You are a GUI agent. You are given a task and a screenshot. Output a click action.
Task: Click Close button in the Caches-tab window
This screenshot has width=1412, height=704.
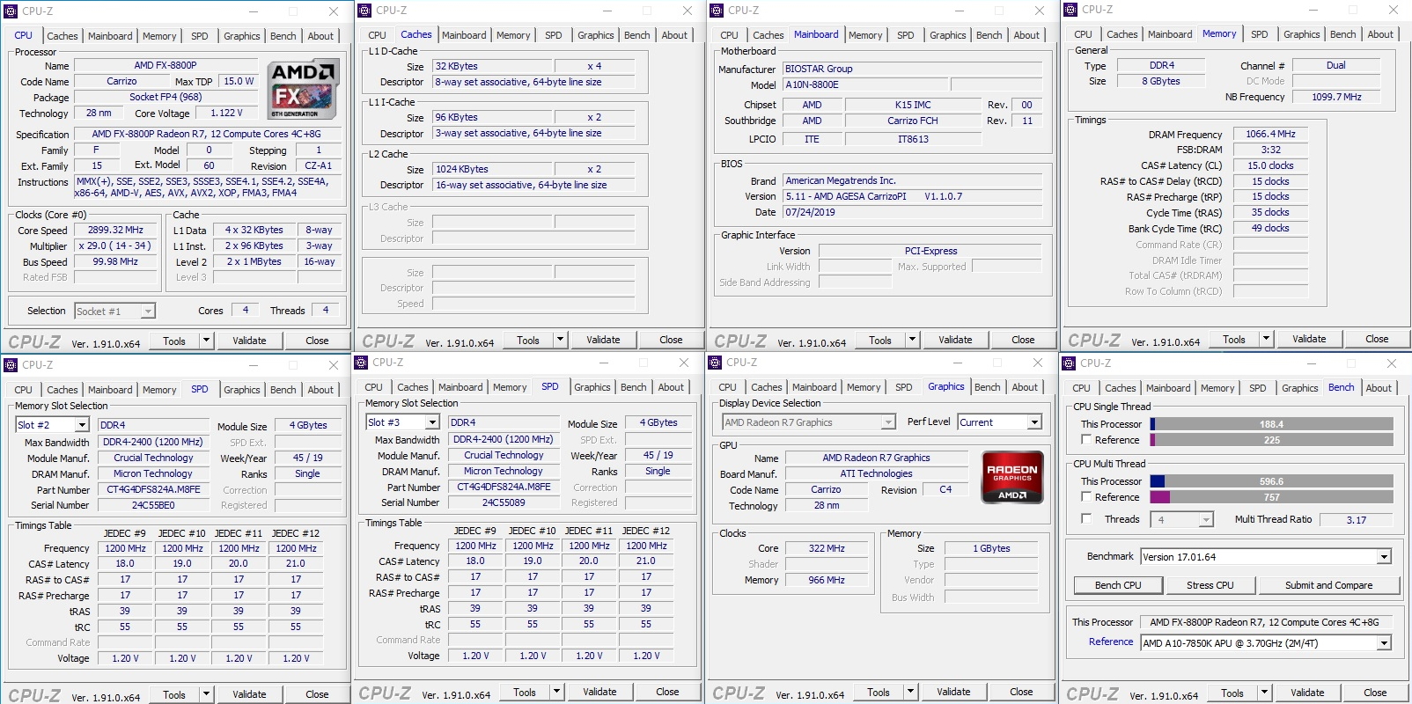(x=671, y=340)
